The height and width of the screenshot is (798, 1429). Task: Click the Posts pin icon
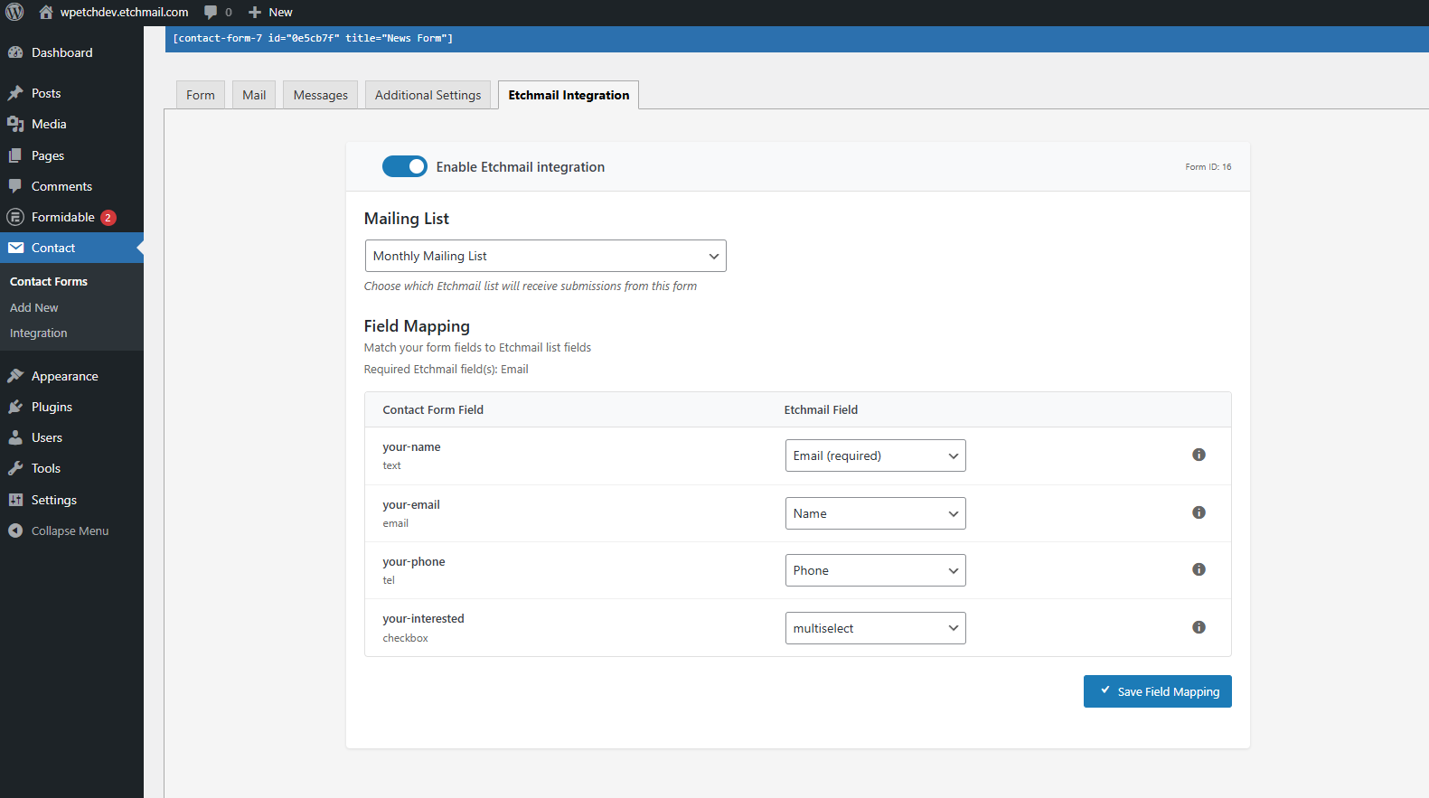coord(15,93)
